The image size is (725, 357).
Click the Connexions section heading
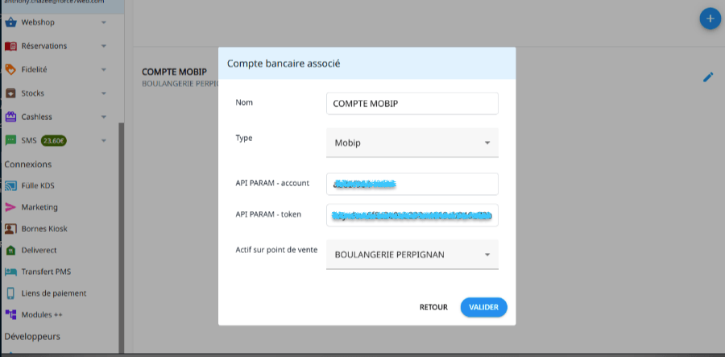click(x=27, y=164)
